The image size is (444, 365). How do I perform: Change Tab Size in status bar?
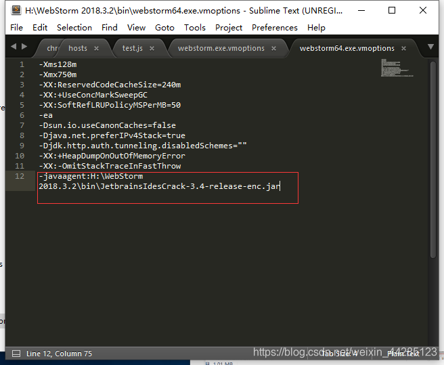pos(339,353)
